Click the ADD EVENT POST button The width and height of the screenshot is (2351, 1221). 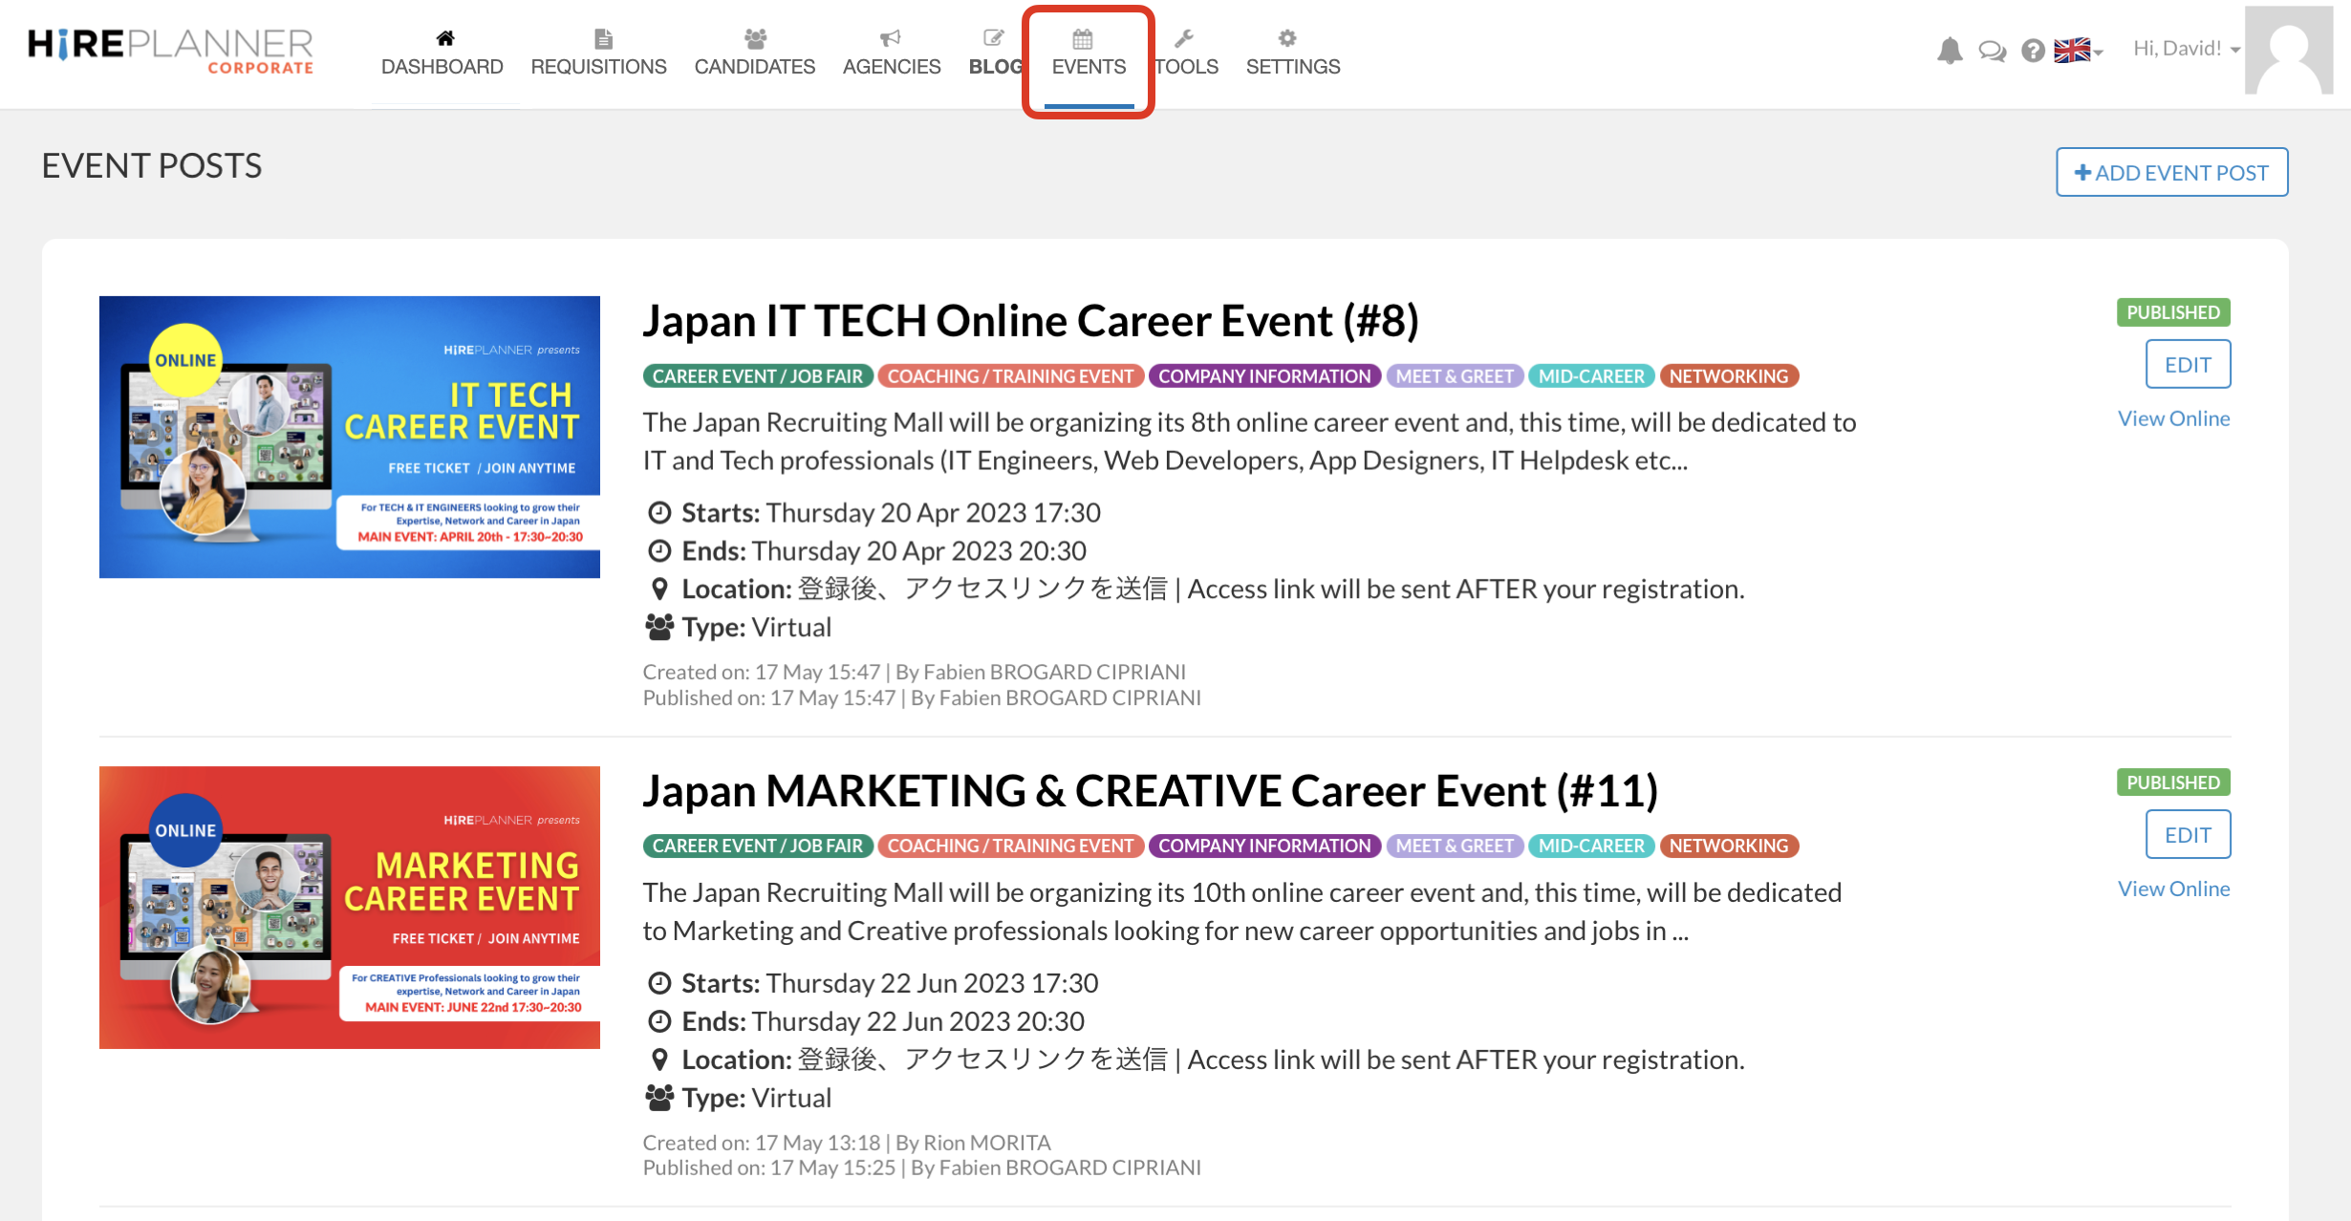[2171, 172]
